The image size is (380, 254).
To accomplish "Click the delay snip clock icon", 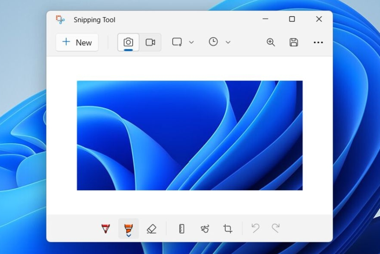I will pyautogui.click(x=213, y=42).
